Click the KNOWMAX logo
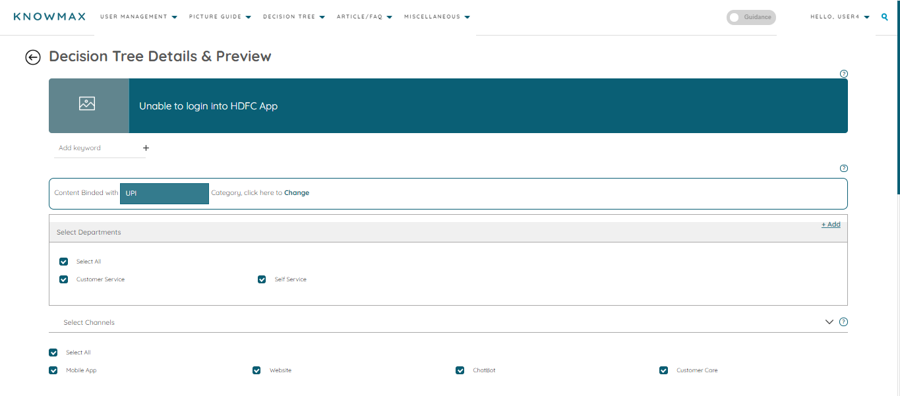900x396 pixels. point(49,16)
